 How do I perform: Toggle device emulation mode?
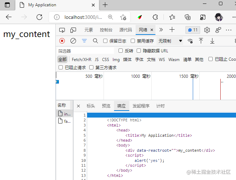[73, 30]
